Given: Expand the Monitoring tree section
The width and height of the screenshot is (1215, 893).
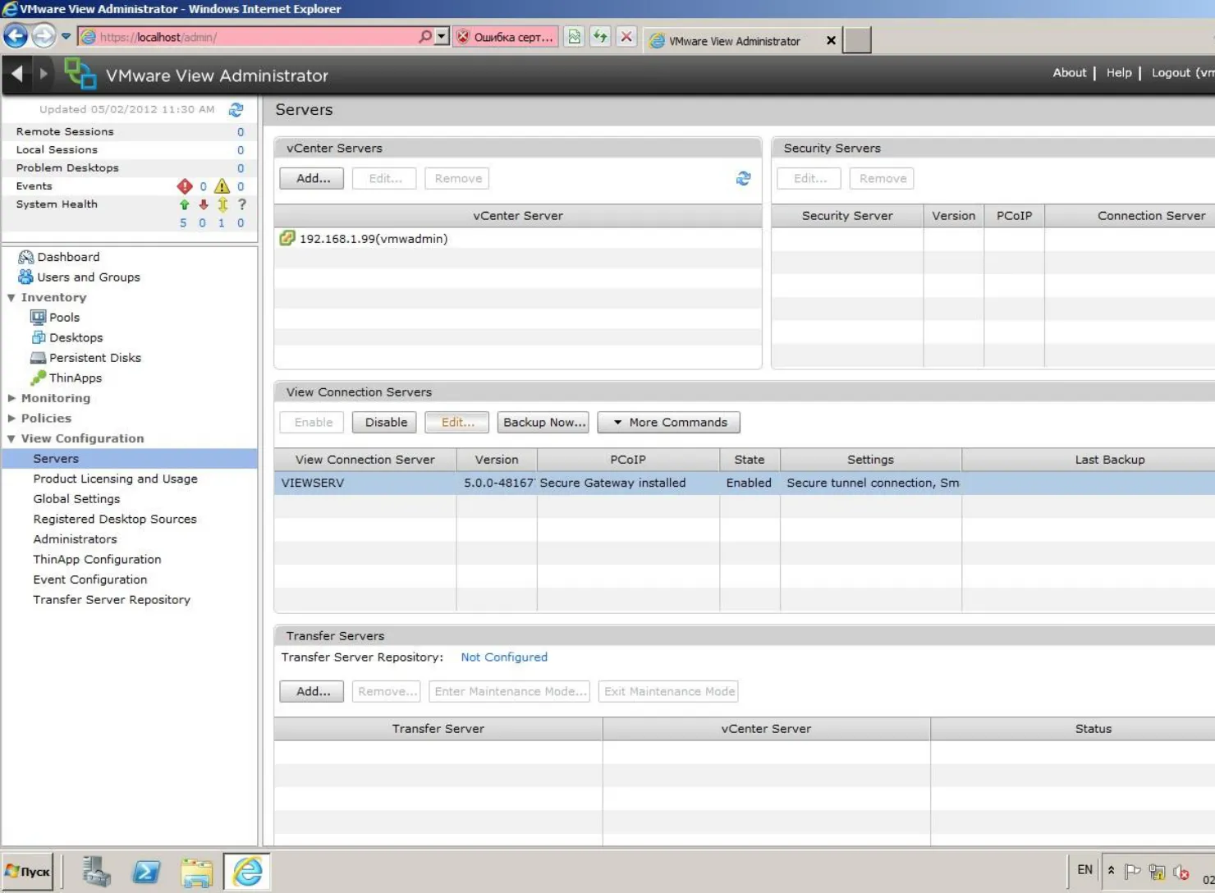Looking at the screenshot, I should [x=11, y=398].
